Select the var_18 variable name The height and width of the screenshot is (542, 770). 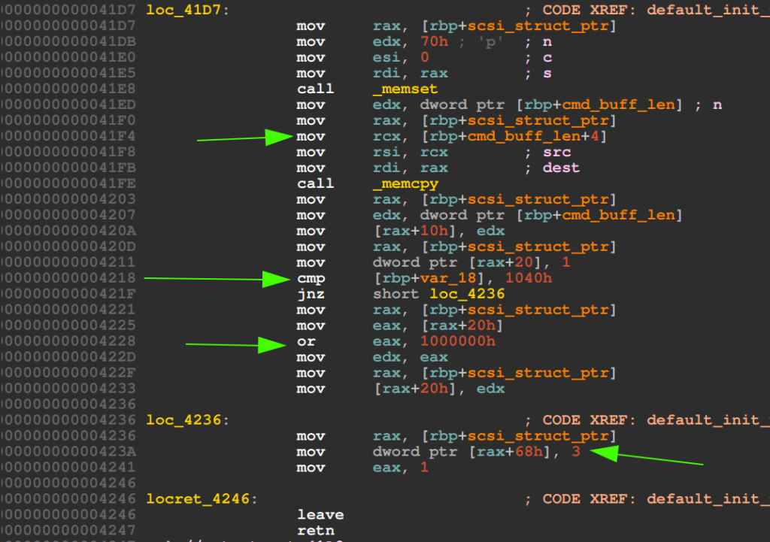tap(448, 278)
